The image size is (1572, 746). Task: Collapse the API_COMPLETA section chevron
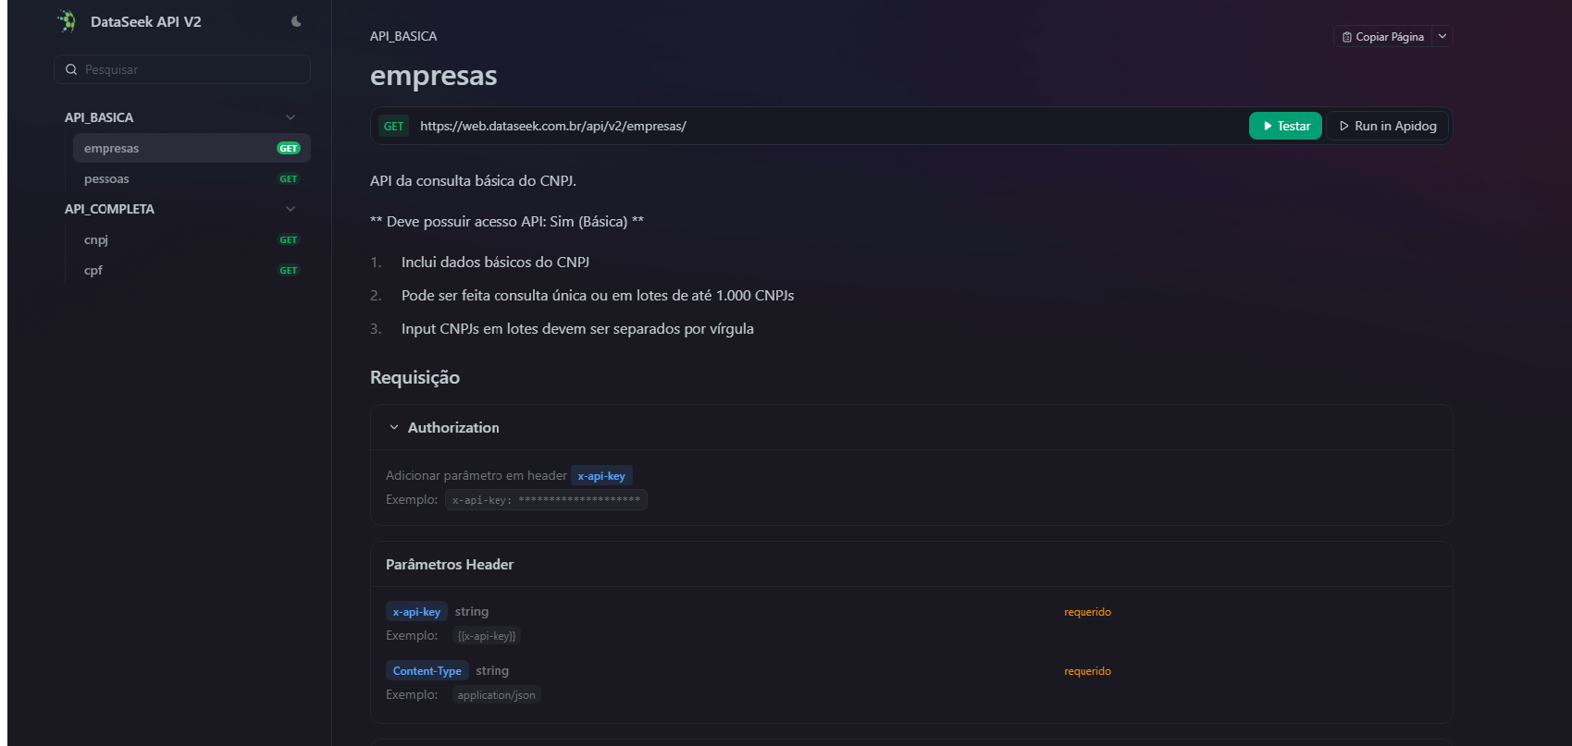291,209
